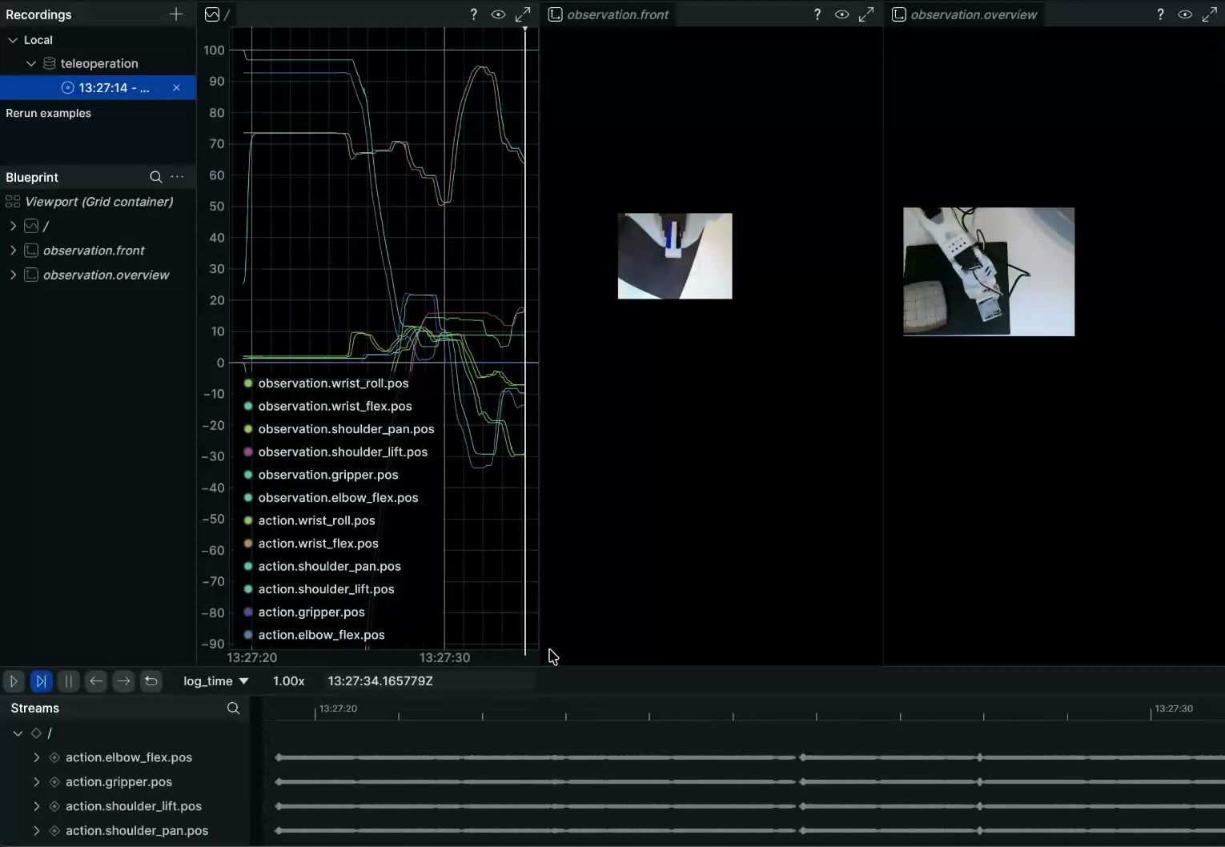The height and width of the screenshot is (847, 1225).
Task: Collapse the teleoperation recording group
Action: click(31, 63)
